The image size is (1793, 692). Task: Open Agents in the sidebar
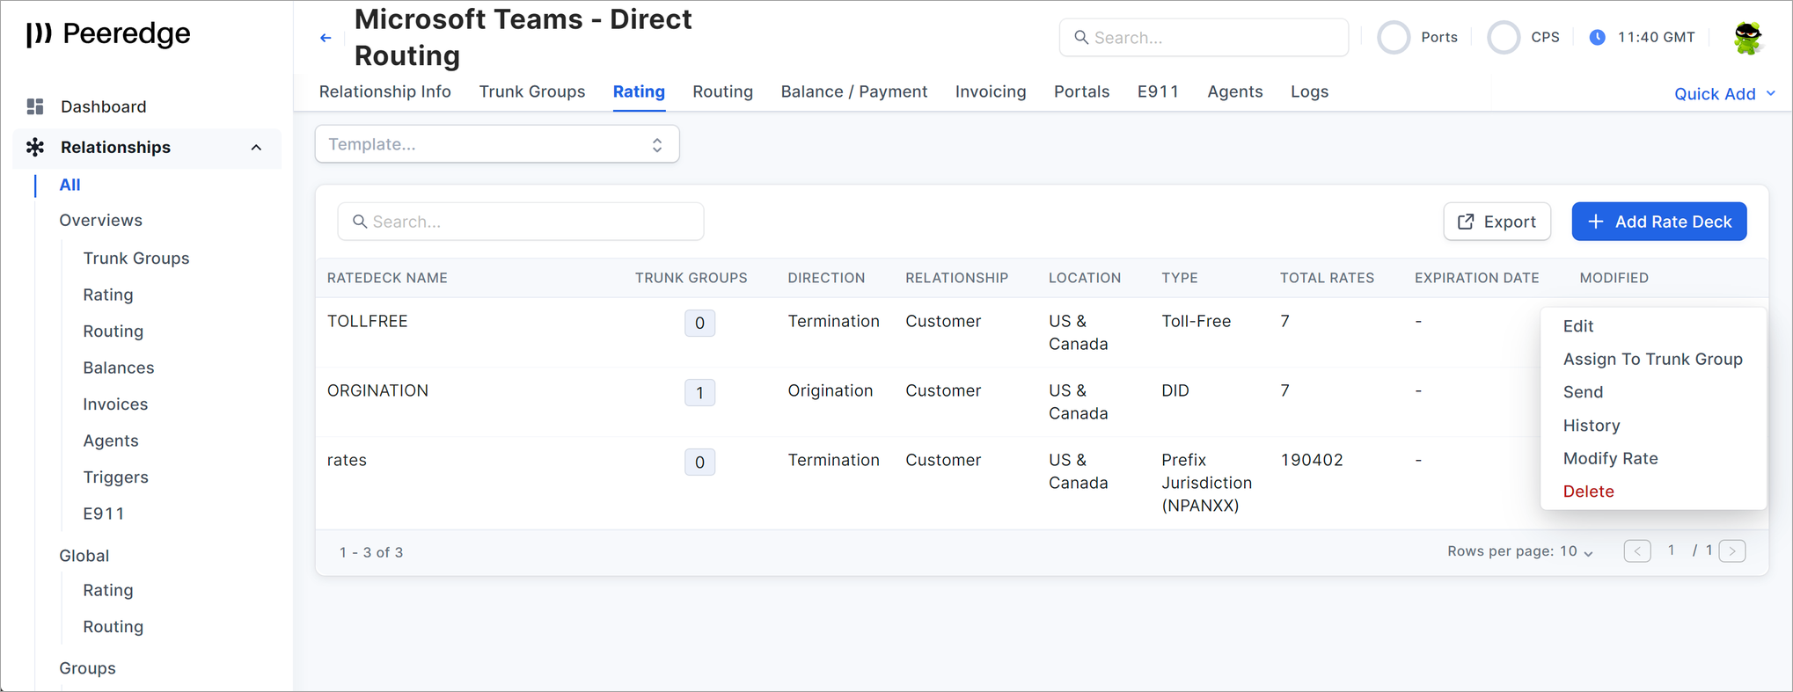point(111,441)
